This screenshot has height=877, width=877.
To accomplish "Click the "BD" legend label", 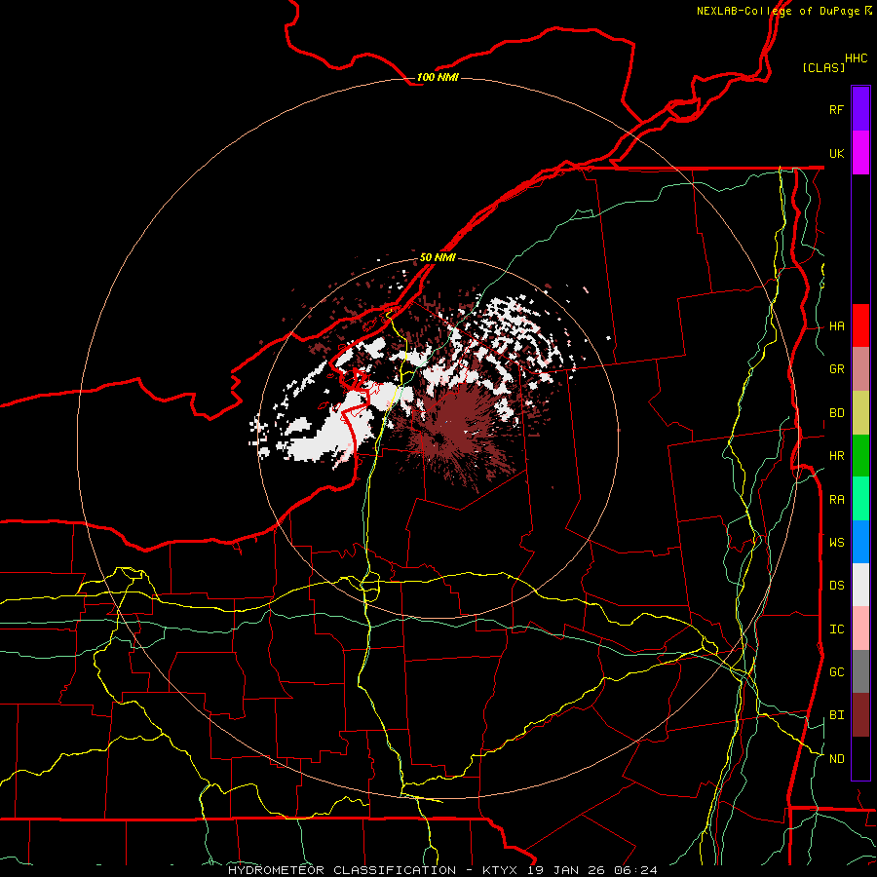I will click(x=836, y=413).
